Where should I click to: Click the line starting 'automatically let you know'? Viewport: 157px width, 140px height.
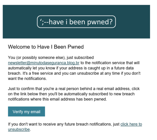pos(71,68)
